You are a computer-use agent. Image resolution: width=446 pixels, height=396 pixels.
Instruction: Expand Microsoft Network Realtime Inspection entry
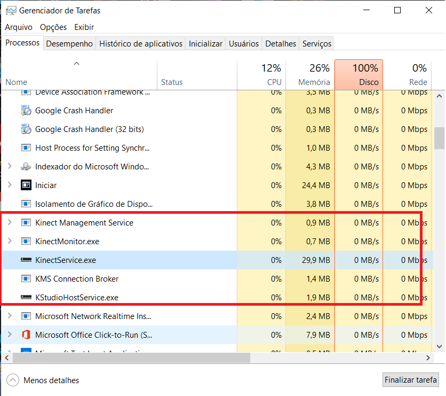point(10,316)
